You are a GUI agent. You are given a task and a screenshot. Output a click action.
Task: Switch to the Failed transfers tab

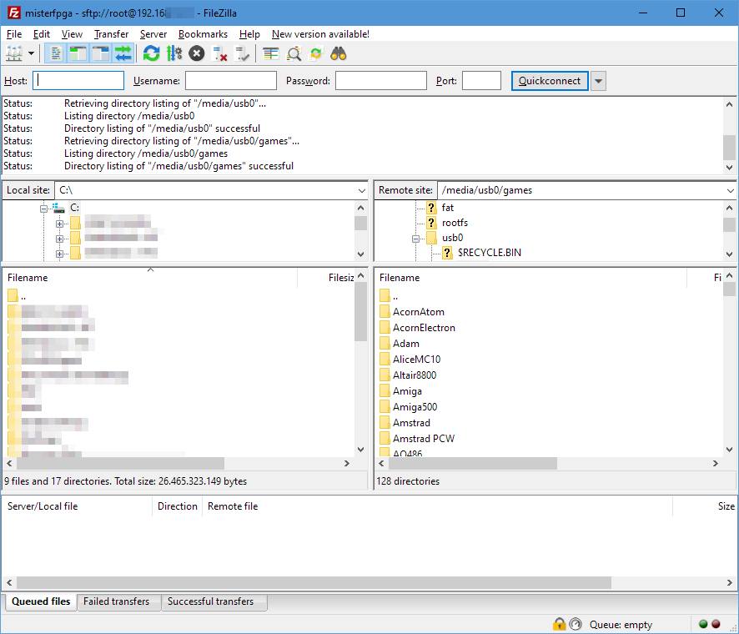[x=117, y=601]
